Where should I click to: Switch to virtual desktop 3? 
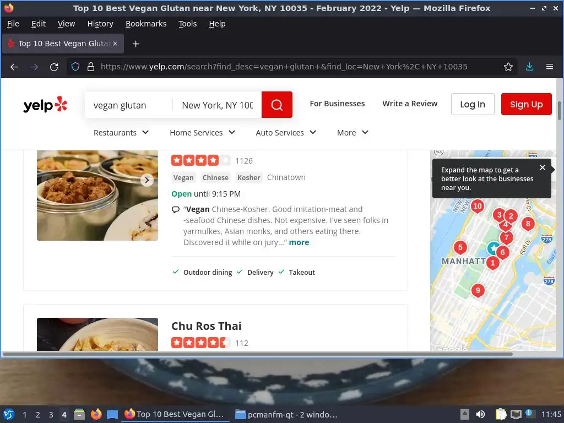[x=51, y=415]
